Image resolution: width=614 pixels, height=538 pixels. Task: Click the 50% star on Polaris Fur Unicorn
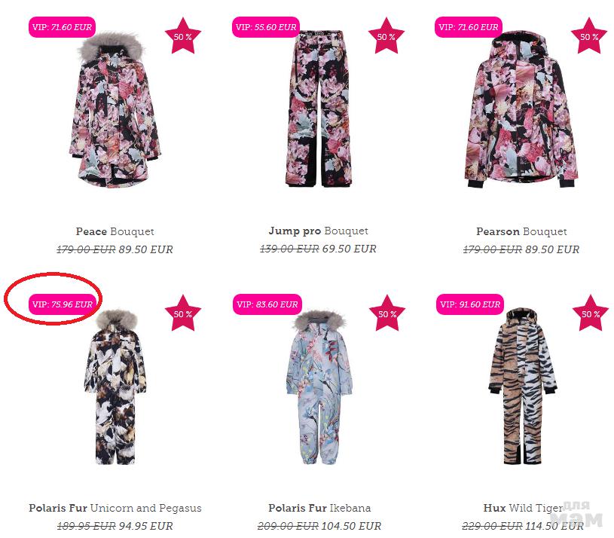coord(183,313)
